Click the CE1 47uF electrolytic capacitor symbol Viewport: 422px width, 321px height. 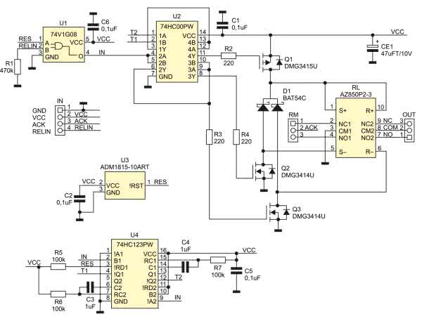373,48
